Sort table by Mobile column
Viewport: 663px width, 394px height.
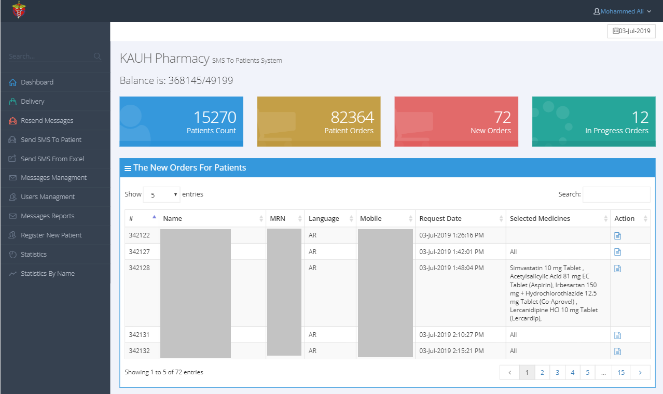pos(385,218)
